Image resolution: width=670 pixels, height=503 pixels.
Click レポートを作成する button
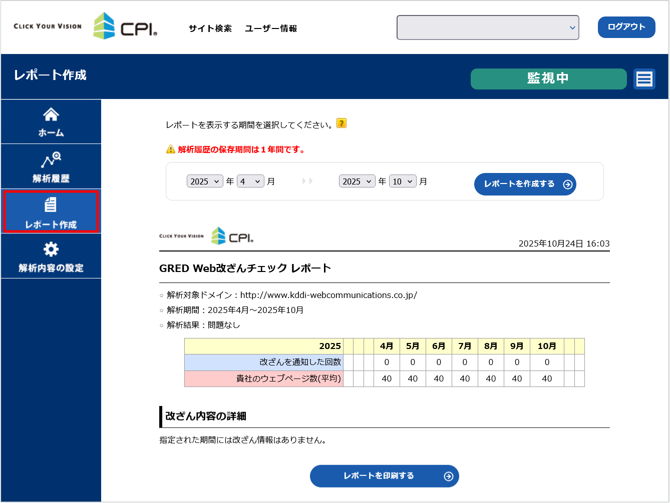pyautogui.click(x=525, y=184)
